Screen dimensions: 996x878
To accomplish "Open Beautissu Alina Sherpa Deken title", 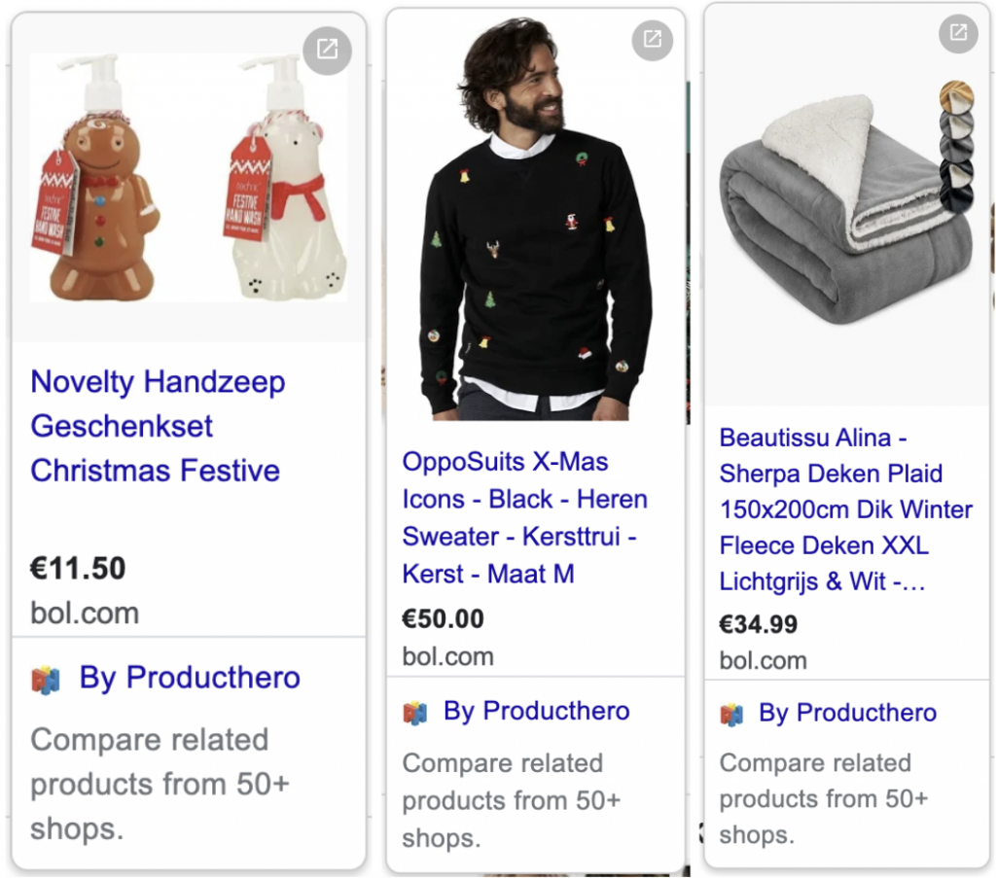I will 845,509.
